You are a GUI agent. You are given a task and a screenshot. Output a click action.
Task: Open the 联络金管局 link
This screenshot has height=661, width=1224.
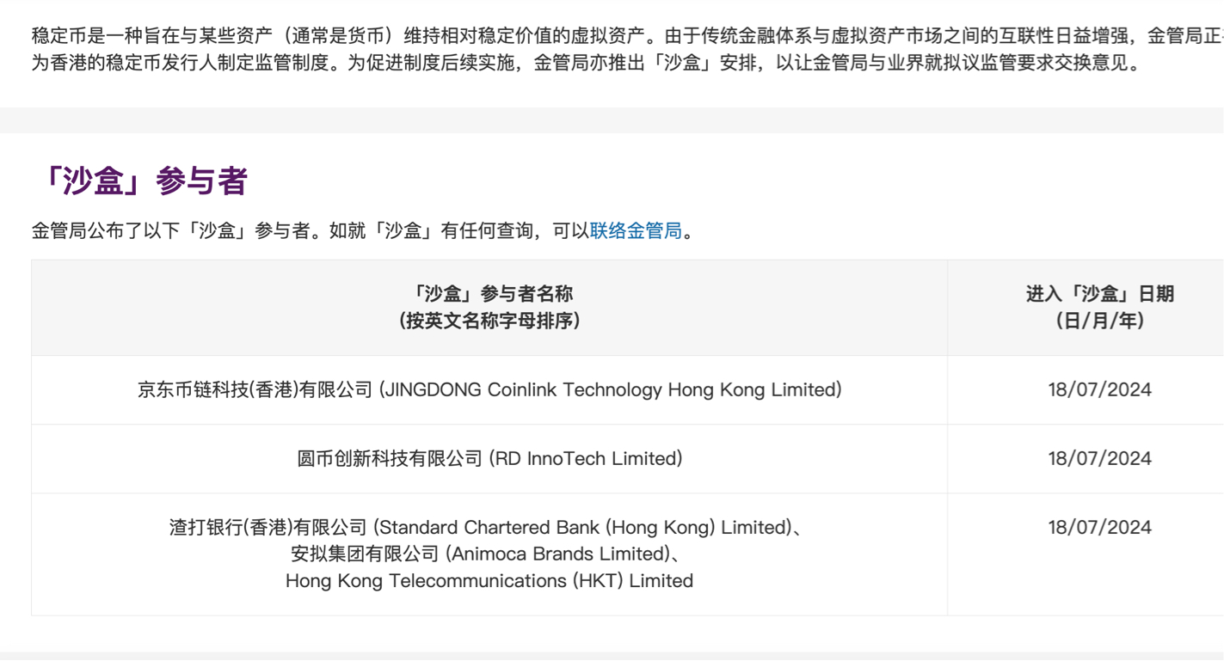click(636, 231)
